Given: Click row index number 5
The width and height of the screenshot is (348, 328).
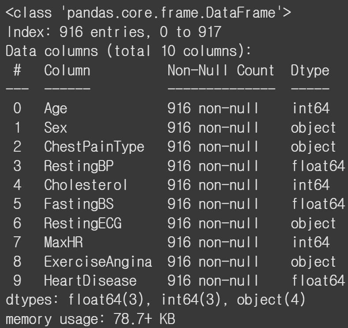Looking at the screenshot, I should (x=17, y=204).
